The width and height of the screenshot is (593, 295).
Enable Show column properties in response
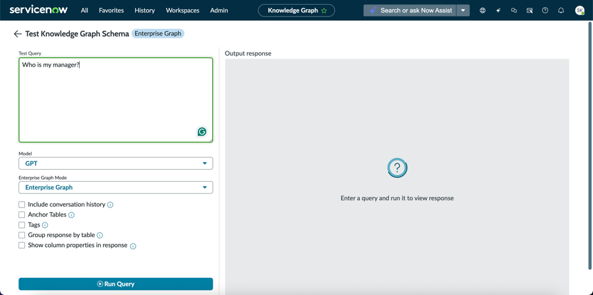point(22,245)
